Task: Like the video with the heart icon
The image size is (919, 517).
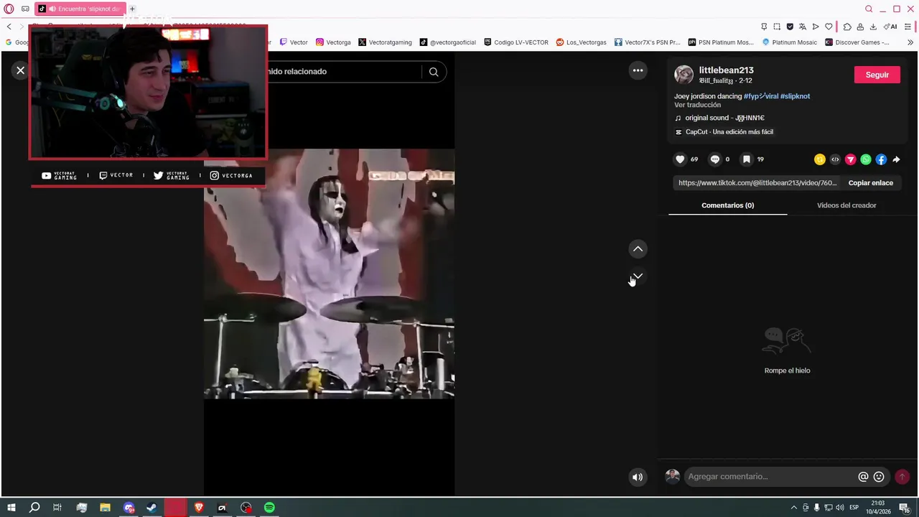Action: (x=680, y=159)
